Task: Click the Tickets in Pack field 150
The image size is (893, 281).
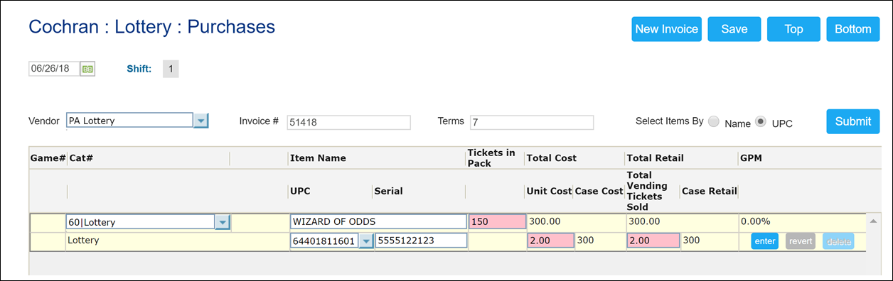Action: 497,221
